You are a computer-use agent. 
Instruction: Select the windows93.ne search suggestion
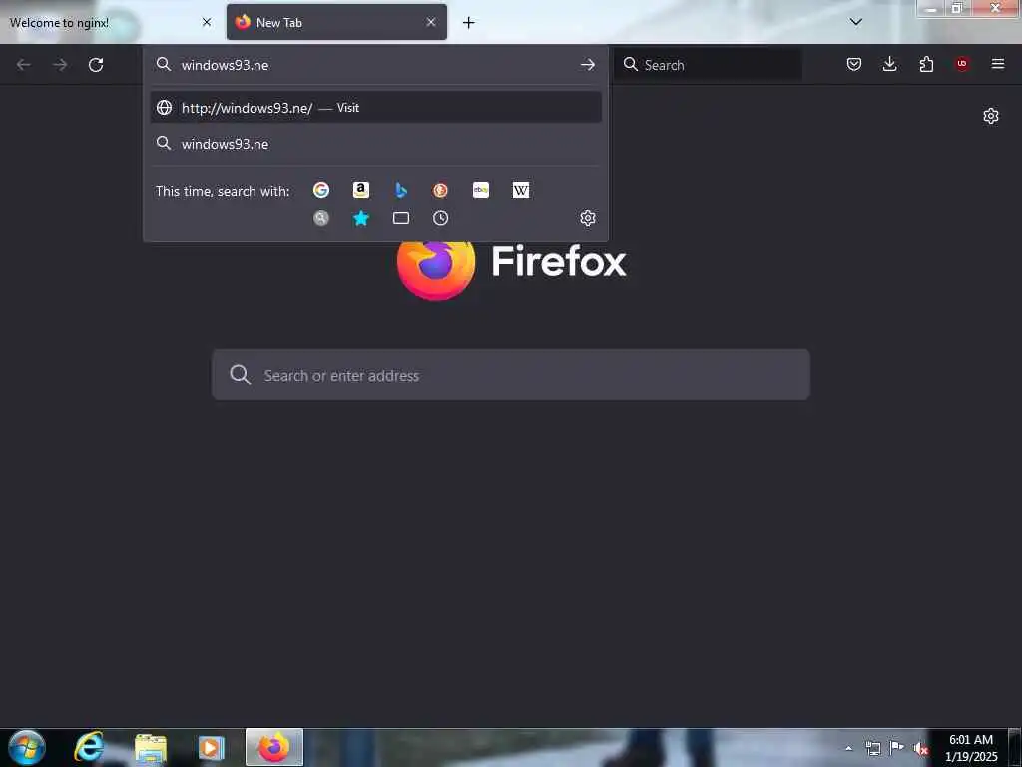376,144
